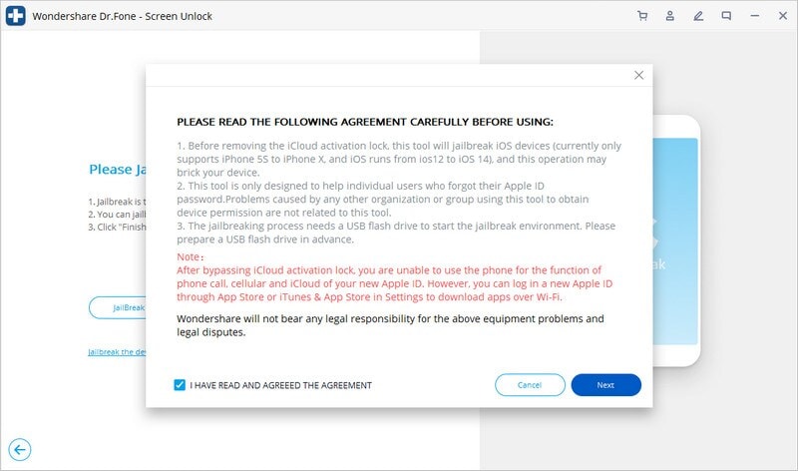Open the shopping cart icon
This screenshot has width=798, height=471.
coord(642,16)
